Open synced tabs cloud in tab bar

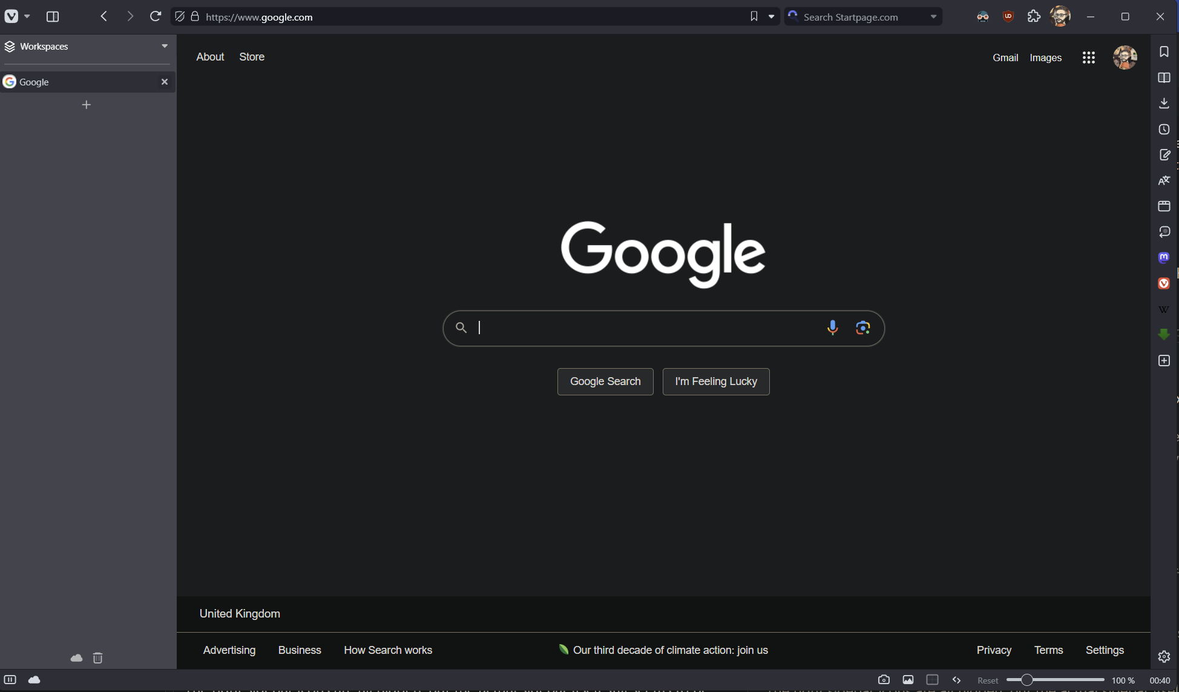pyautogui.click(x=76, y=657)
